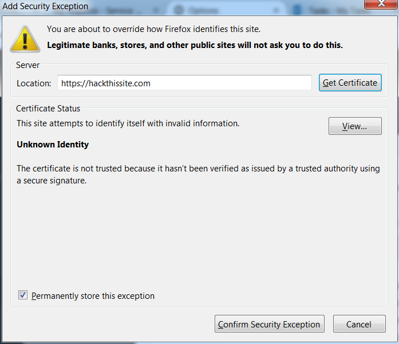This screenshot has width=399, height=344.
Task: Click the yellow warning triangle icon
Action: 25,39
